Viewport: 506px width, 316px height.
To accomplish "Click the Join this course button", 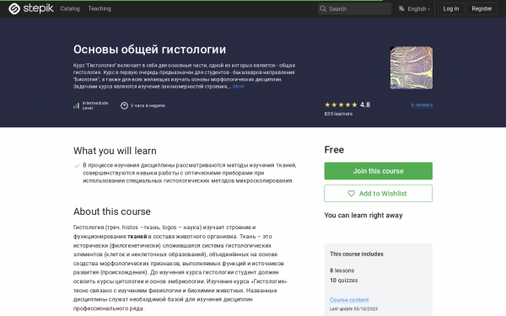I will pyautogui.click(x=378, y=171).
